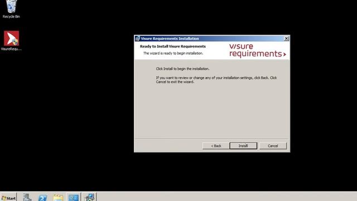357x201 pixels.
Task: Go back with the < Back button
Action: click(216, 146)
